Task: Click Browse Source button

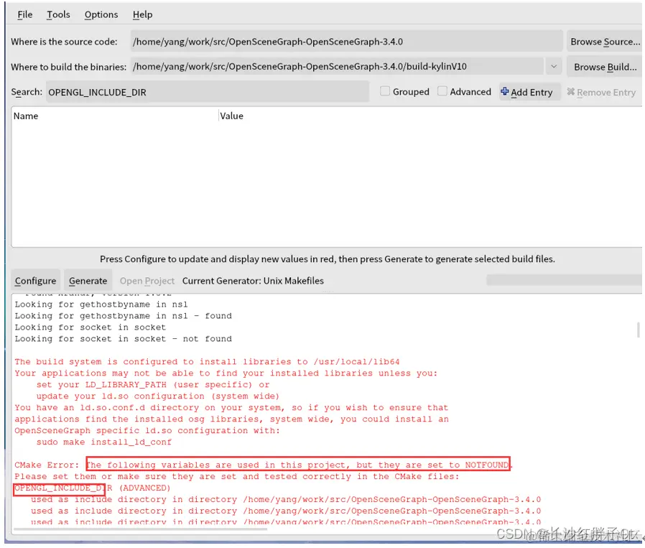Action: (x=605, y=42)
